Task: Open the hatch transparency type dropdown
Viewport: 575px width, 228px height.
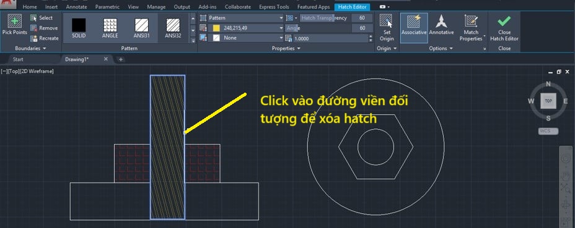Action: pyautogui.click(x=292, y=17)
